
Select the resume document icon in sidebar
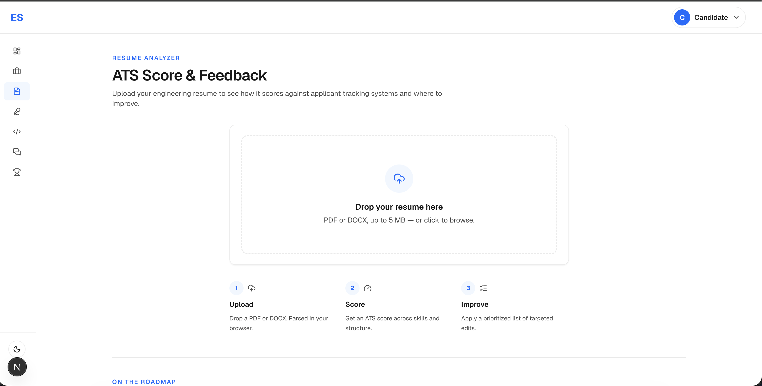pyautogui.click(x=17, y=91)
